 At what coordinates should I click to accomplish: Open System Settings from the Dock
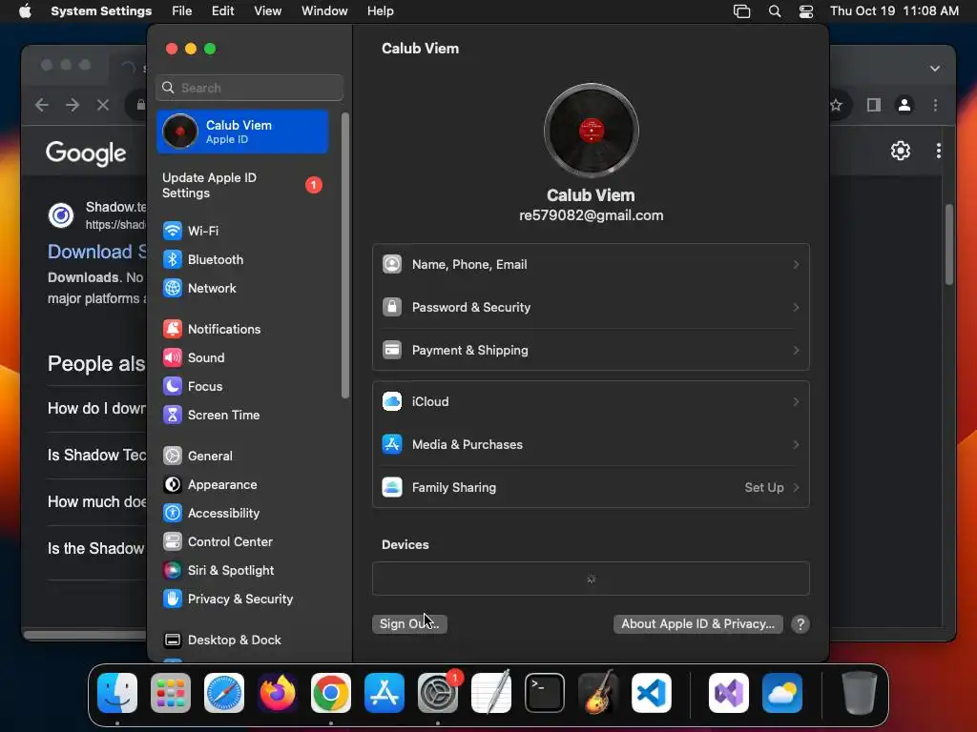pyautogui.click(x=438, y=693)
